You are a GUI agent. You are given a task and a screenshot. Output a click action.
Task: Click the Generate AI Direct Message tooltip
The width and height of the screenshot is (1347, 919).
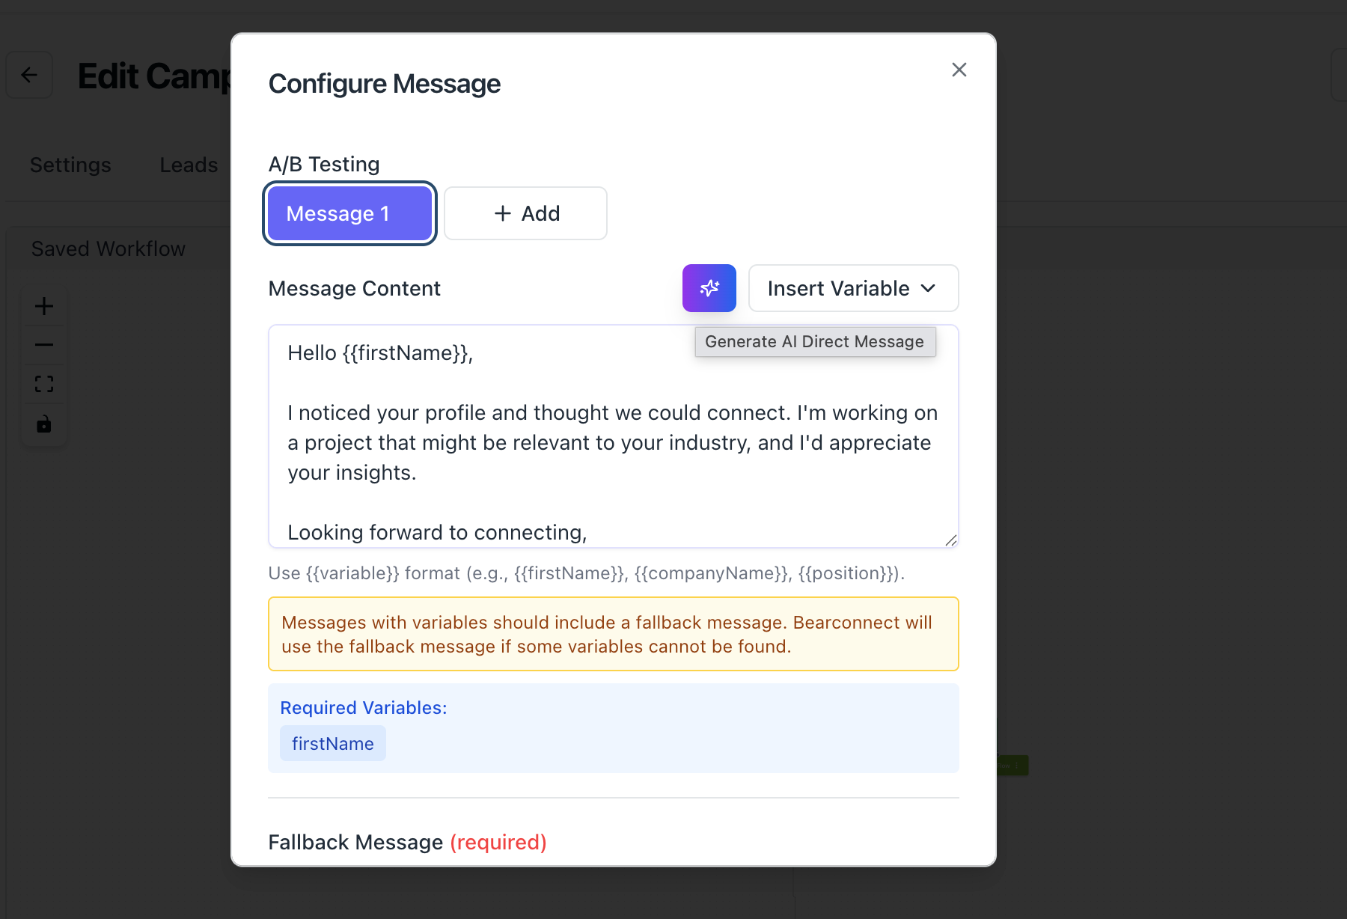pyautogui.click(x=814, y=342)
